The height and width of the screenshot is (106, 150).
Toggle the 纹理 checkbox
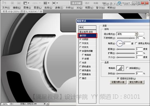tap(83, 59)
